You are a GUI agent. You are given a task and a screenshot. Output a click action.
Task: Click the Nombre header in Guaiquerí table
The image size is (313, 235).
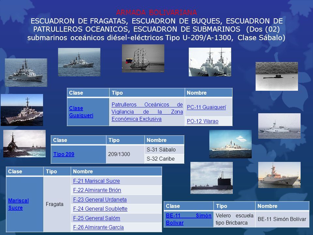point(209,93)
